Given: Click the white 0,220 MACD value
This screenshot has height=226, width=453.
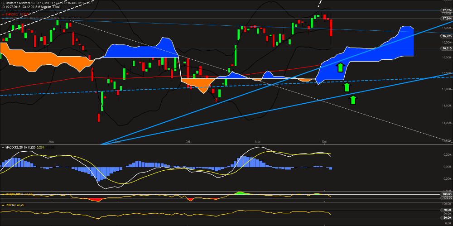Looking at the screenshot, I should tap(32, 147).
